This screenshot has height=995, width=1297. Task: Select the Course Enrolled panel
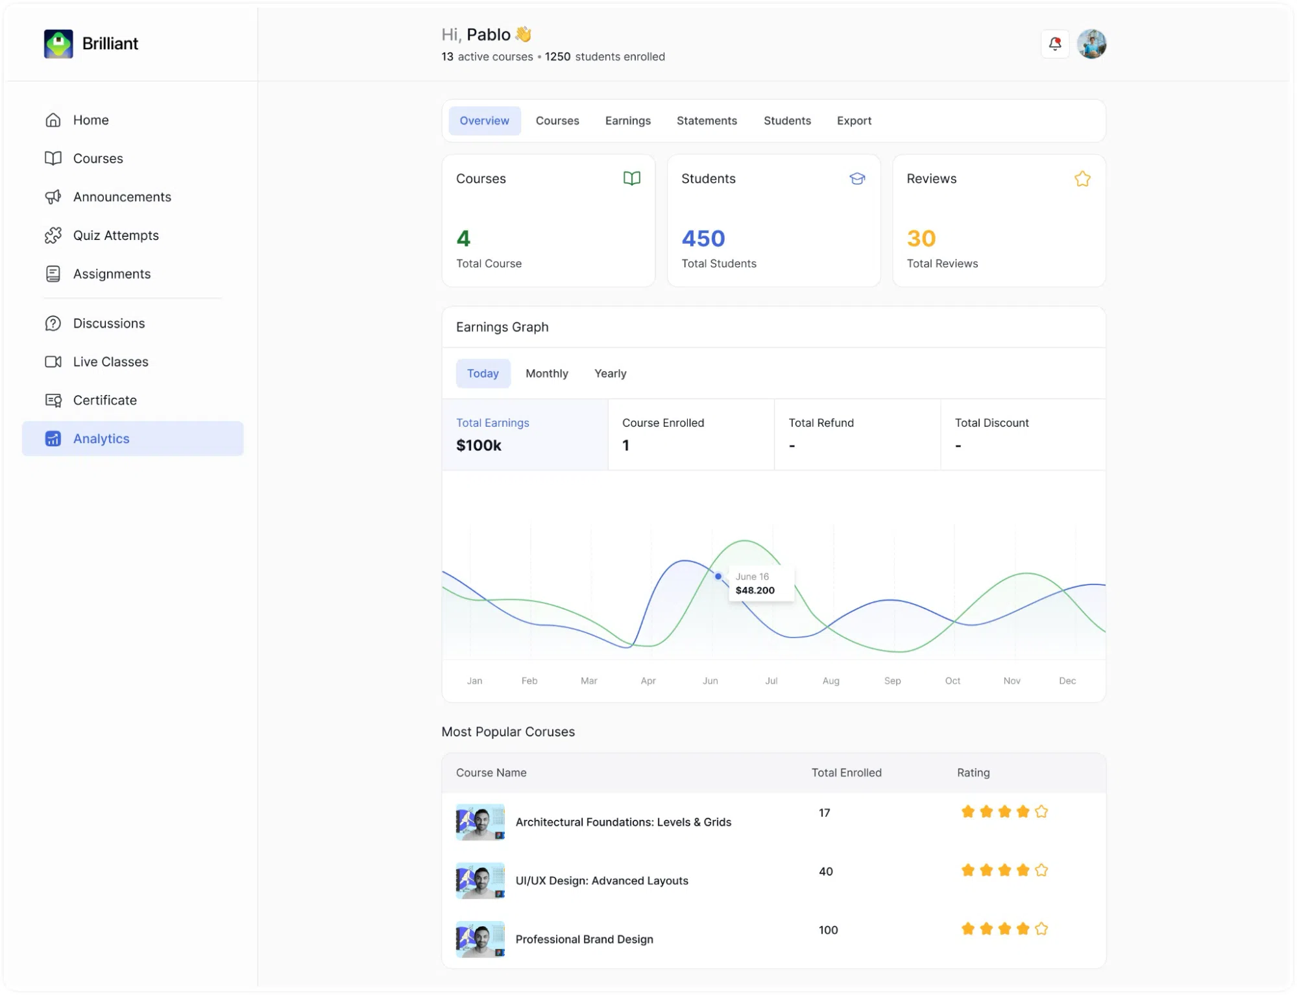691,435
